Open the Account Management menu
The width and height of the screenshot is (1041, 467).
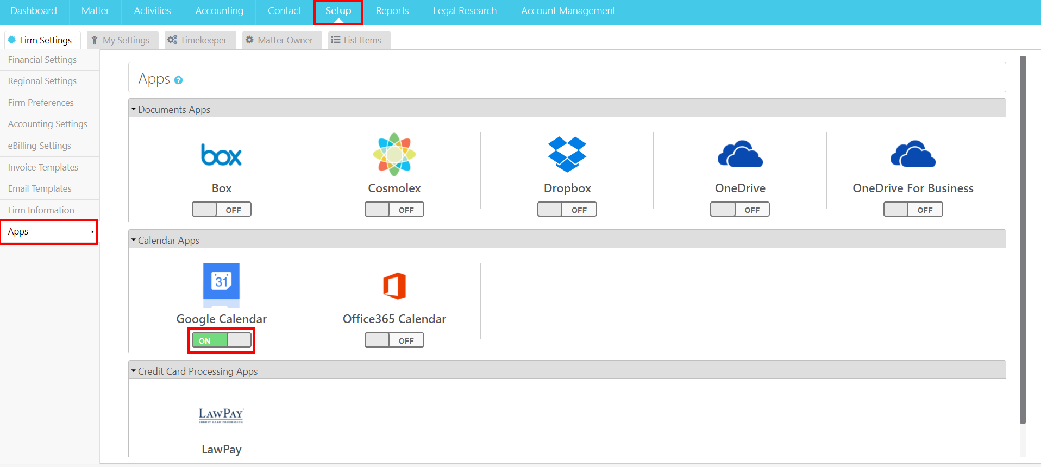(x=568, y=11)
